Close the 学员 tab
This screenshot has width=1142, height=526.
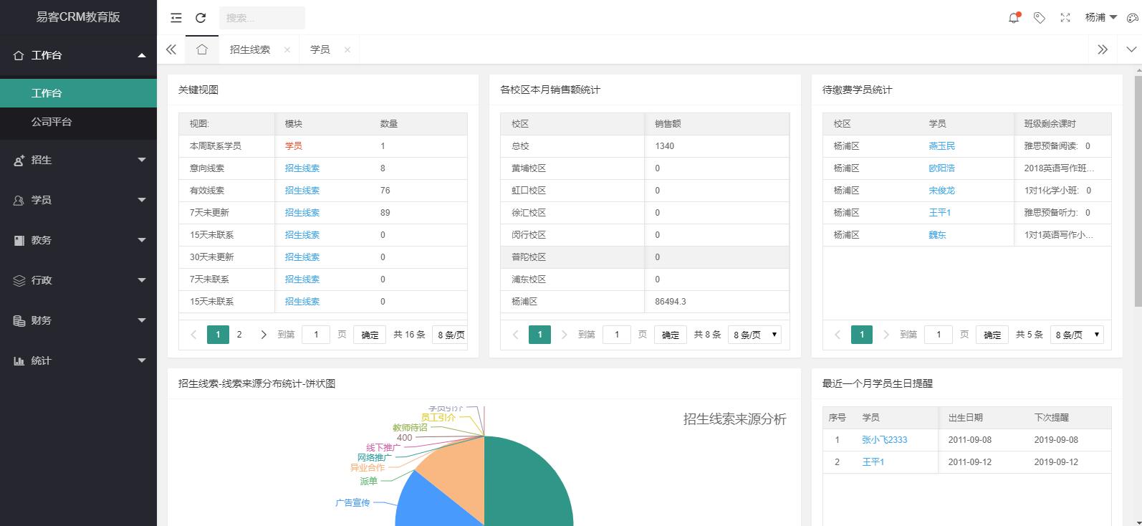click(347, 49)
